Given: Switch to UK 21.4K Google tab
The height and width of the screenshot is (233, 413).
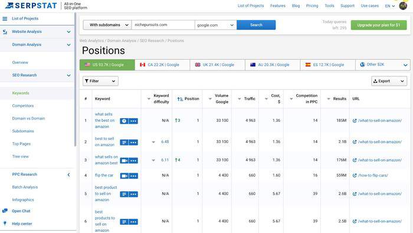Looking at the screenshot, I should (217, 64).
